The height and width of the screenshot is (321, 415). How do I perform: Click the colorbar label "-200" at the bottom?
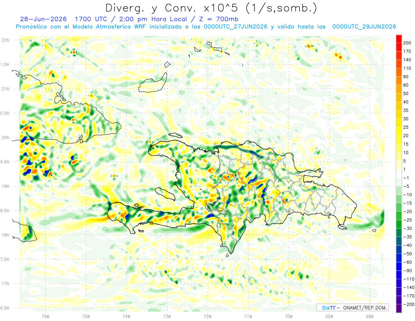409,304
